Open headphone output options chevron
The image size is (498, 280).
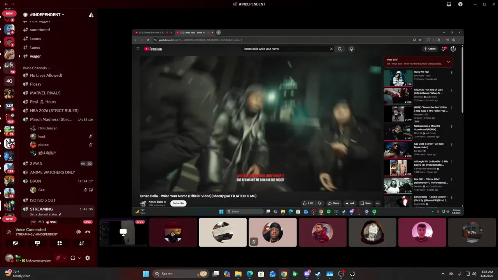(x=79, y=258)
